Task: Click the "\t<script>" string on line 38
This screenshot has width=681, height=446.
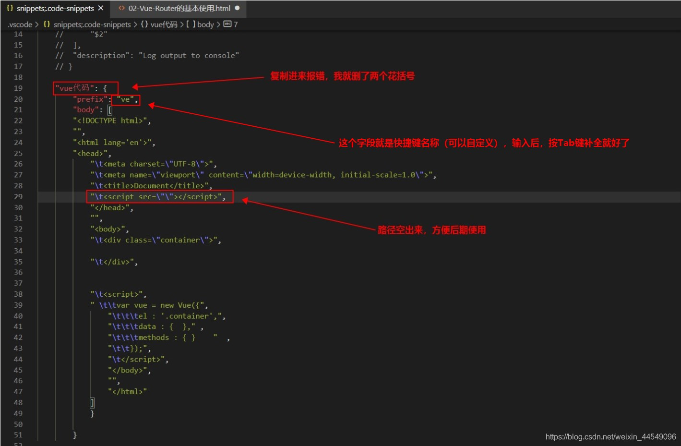Action: (117, 294)
